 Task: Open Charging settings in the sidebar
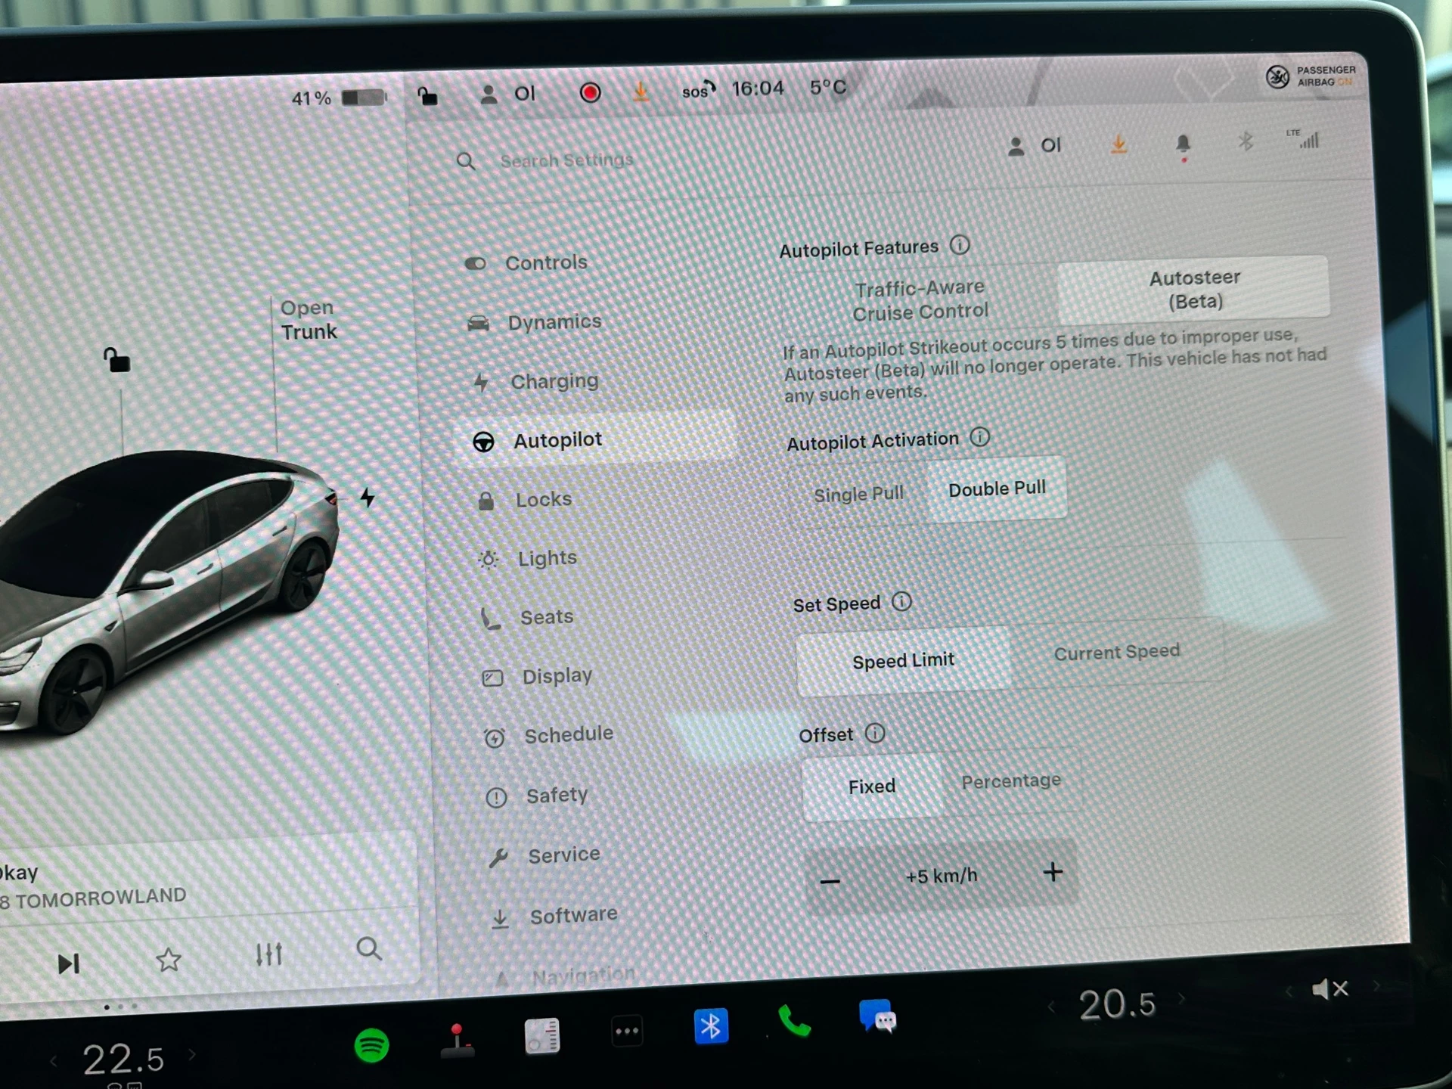point(554,381)
